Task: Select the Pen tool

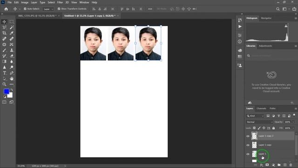Action: pyautogui.click(x=12, y=73)
